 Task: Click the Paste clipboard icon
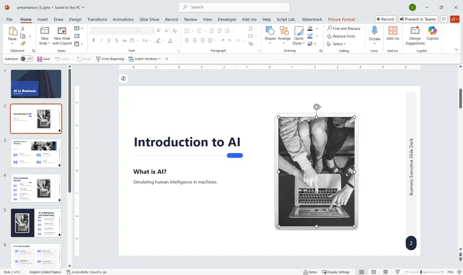12,31
